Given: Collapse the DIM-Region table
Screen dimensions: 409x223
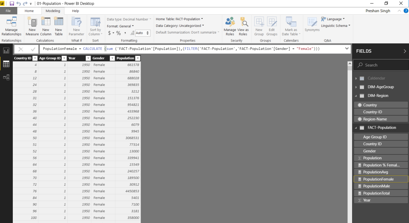Looking at the screenshot, I should (x=356, y=96).
